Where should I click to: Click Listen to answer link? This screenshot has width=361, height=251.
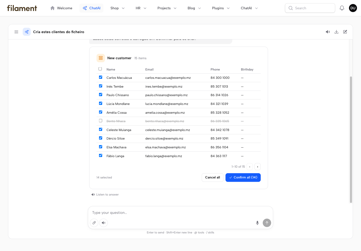(x=105, y=195)
